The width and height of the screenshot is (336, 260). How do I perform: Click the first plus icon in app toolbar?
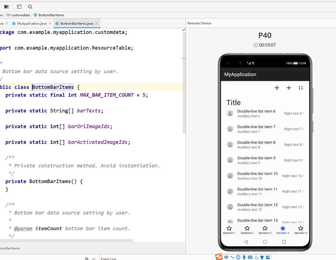(277, 88)
